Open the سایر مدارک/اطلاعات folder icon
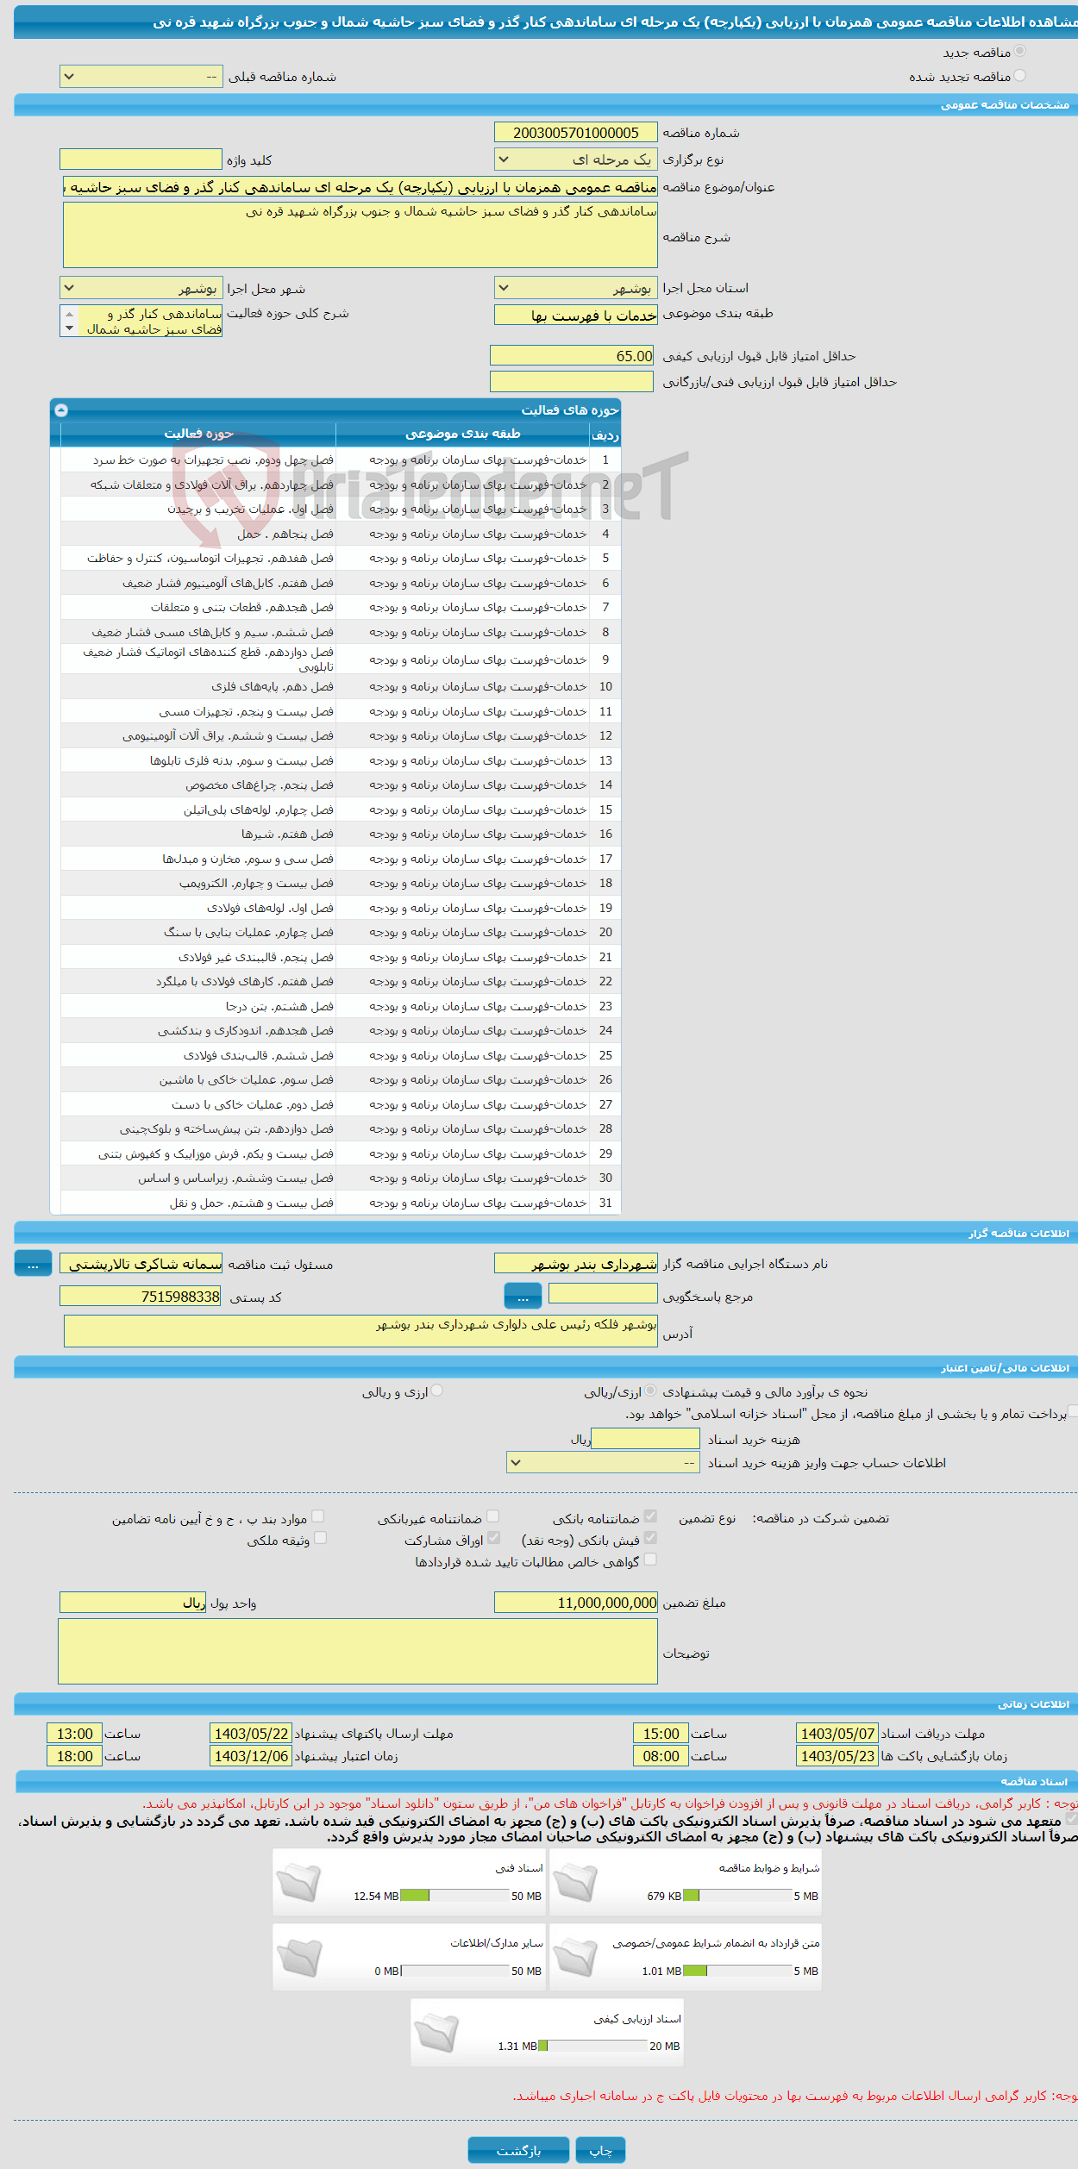Image resolution: width=1078 pixels, height=2169 pixels. click(298, 1957)
